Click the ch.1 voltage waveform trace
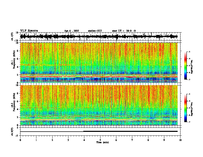The height and width of the screenshot is (157, 203). click(x=99, y=36)
